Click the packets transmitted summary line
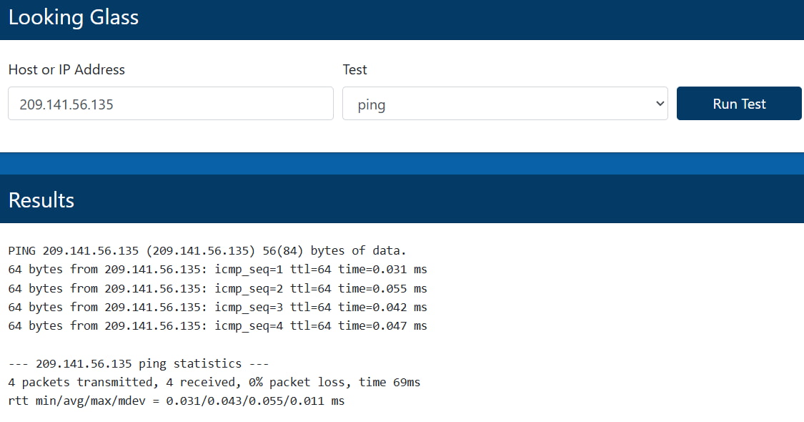Viewport: 804px width, 422px height. (x=214, y=382)
